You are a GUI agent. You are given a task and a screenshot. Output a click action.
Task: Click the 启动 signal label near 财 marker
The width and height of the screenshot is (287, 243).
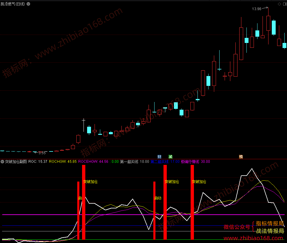[x=158, y=198]
